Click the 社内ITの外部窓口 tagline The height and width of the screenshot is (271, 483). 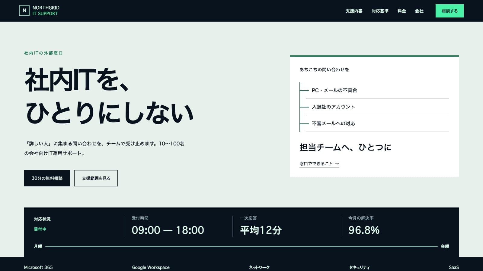pyautogui.click(x=43, y=53)
